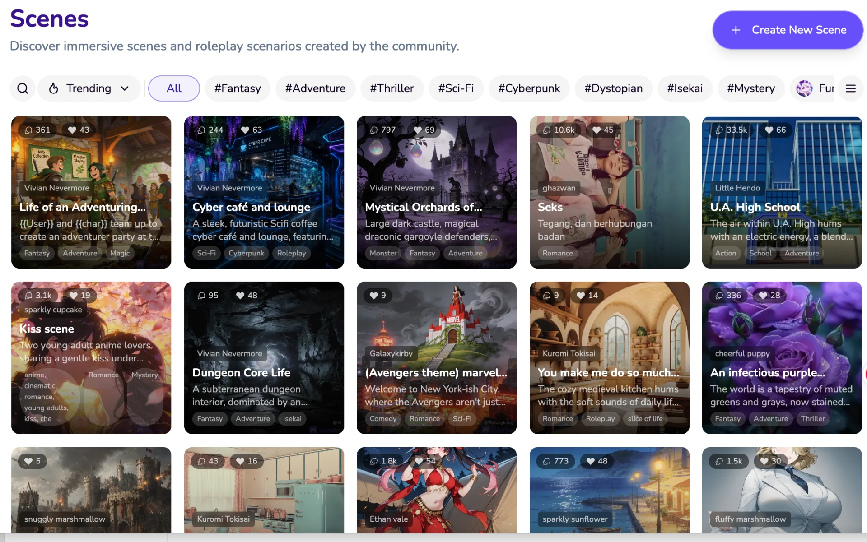
Task: Open the An infectious purple scene title
Action: (768, 373)
